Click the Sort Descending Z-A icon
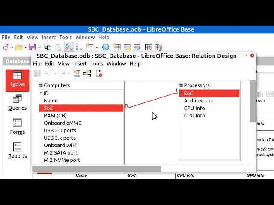 click(79, 47)
